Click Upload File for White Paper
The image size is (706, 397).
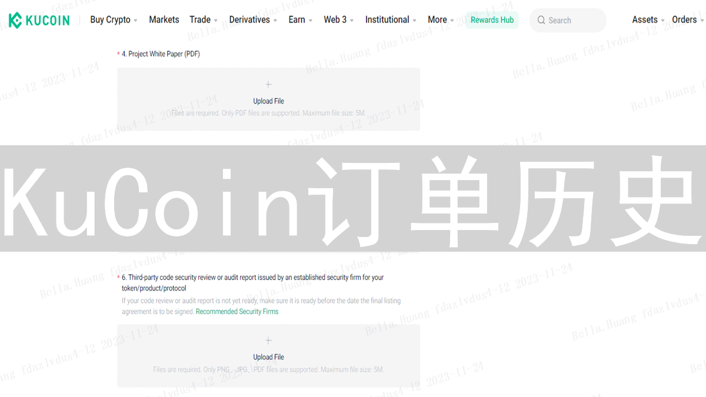[x=268, y=101]
